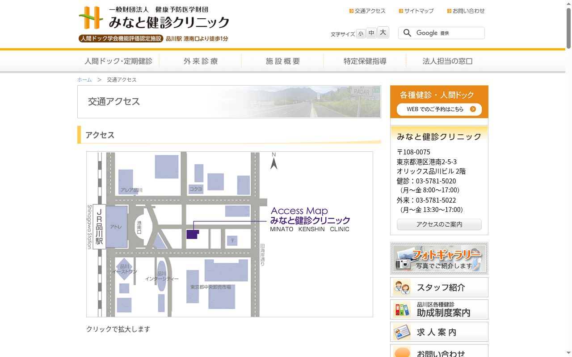Click the staff people icon beside スタッフ紹介

click(x=402, y=287)
